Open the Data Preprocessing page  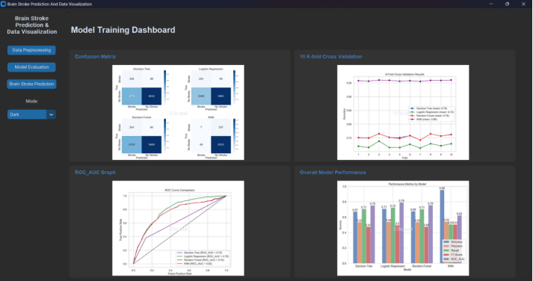[31, 50]
